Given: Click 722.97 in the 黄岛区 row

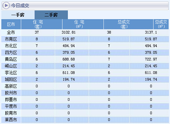Looking at the screenshot, I should pyautogui.click(x=151, y=59).
